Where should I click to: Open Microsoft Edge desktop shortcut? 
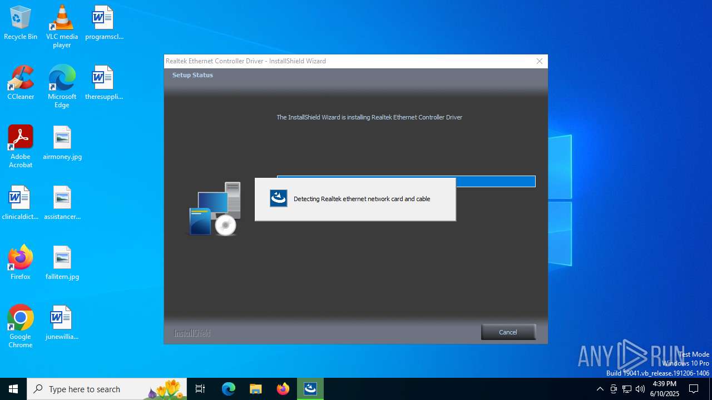tap(62, 87)
